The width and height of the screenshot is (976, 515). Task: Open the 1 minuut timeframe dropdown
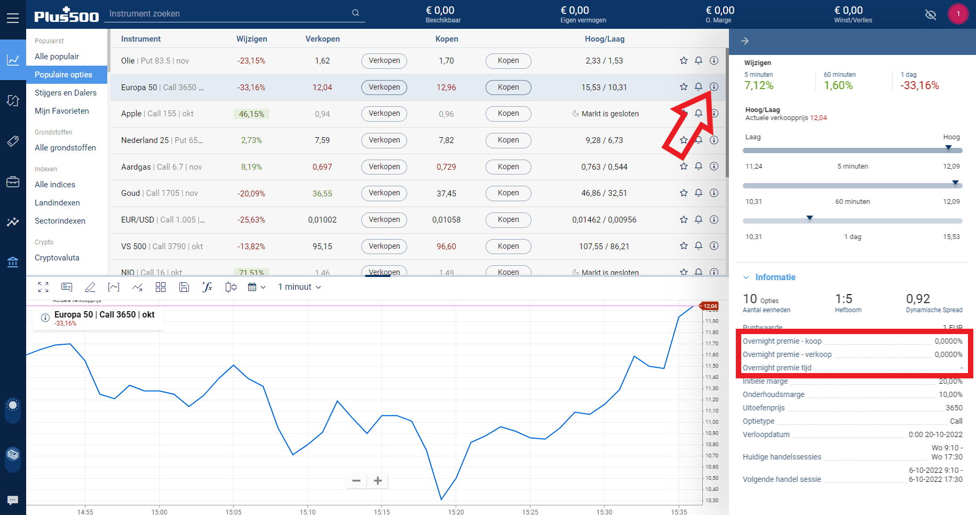[299, 287]
